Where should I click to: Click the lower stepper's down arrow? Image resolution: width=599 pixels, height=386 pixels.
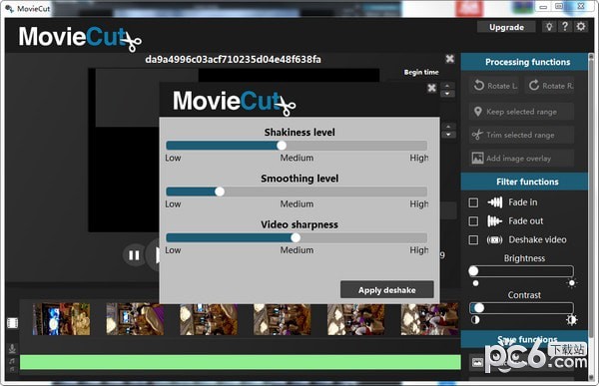pos(448,135)
